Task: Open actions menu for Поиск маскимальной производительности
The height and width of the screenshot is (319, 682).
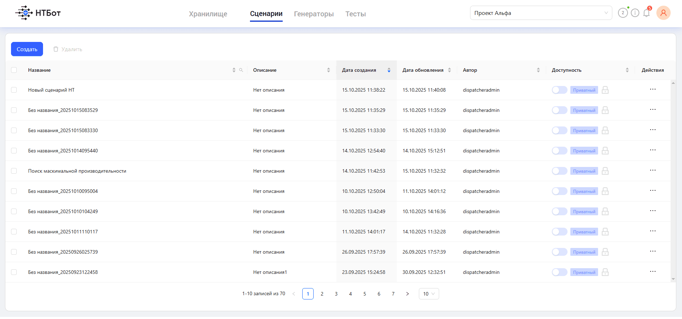Action: click(x=653, y=170)
